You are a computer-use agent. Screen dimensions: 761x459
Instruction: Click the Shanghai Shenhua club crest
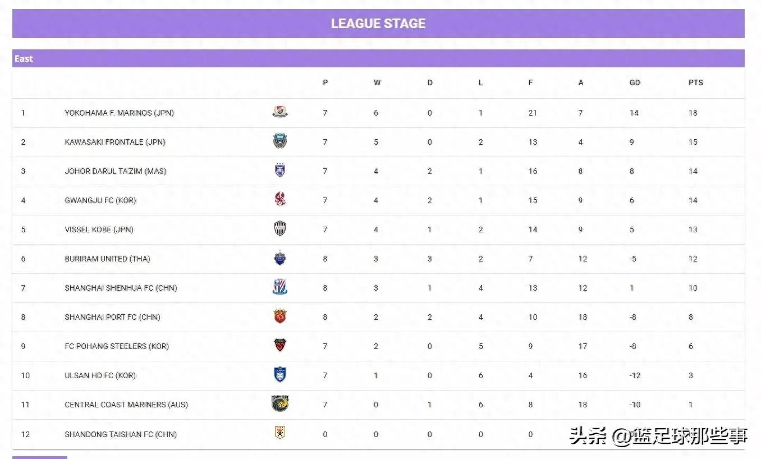click(x=280, y=287)
